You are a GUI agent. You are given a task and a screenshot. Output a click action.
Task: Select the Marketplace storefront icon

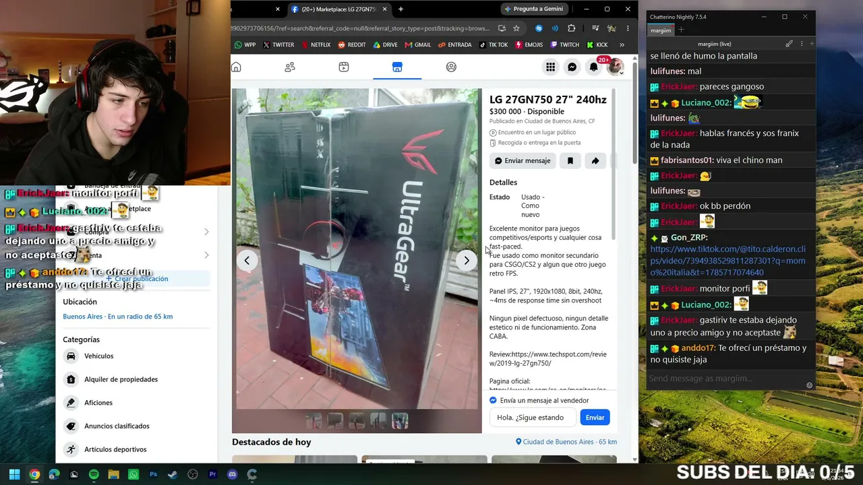click(x=397, y=67)
